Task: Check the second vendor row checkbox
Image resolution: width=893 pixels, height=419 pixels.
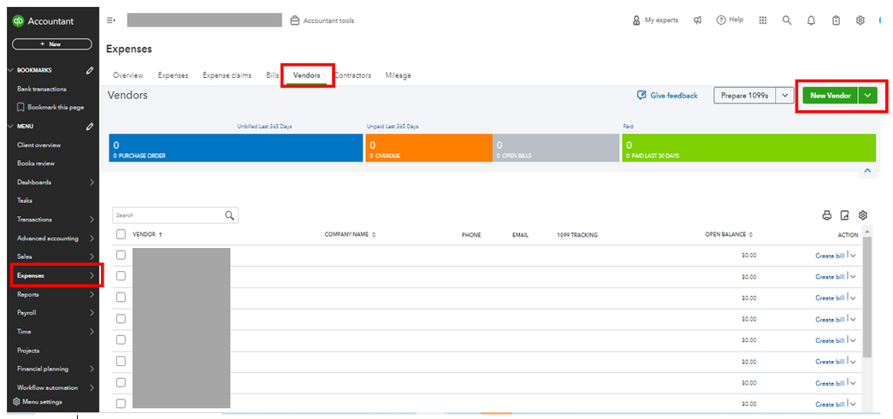Action: [x=121, y=275]
